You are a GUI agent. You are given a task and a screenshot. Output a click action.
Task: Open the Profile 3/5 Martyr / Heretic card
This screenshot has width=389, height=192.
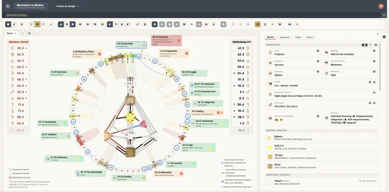coord(322,84)
